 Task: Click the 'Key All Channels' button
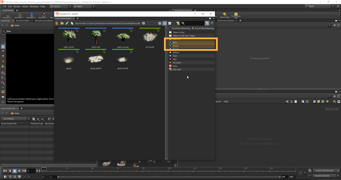(x=326, y=176)
